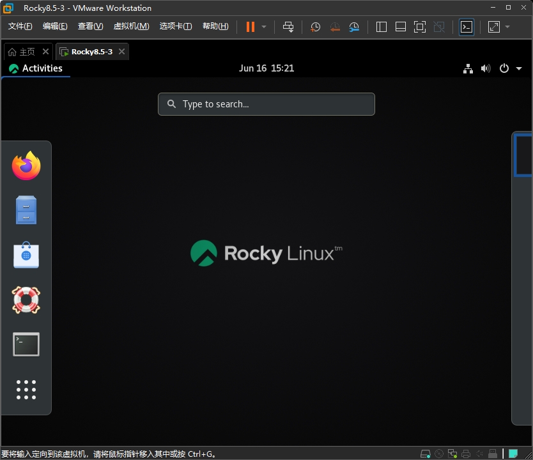Open the clock calendar Jun 16 15:21
The image size is (533, 460).
pyautogui.click(x=266, y=68)
